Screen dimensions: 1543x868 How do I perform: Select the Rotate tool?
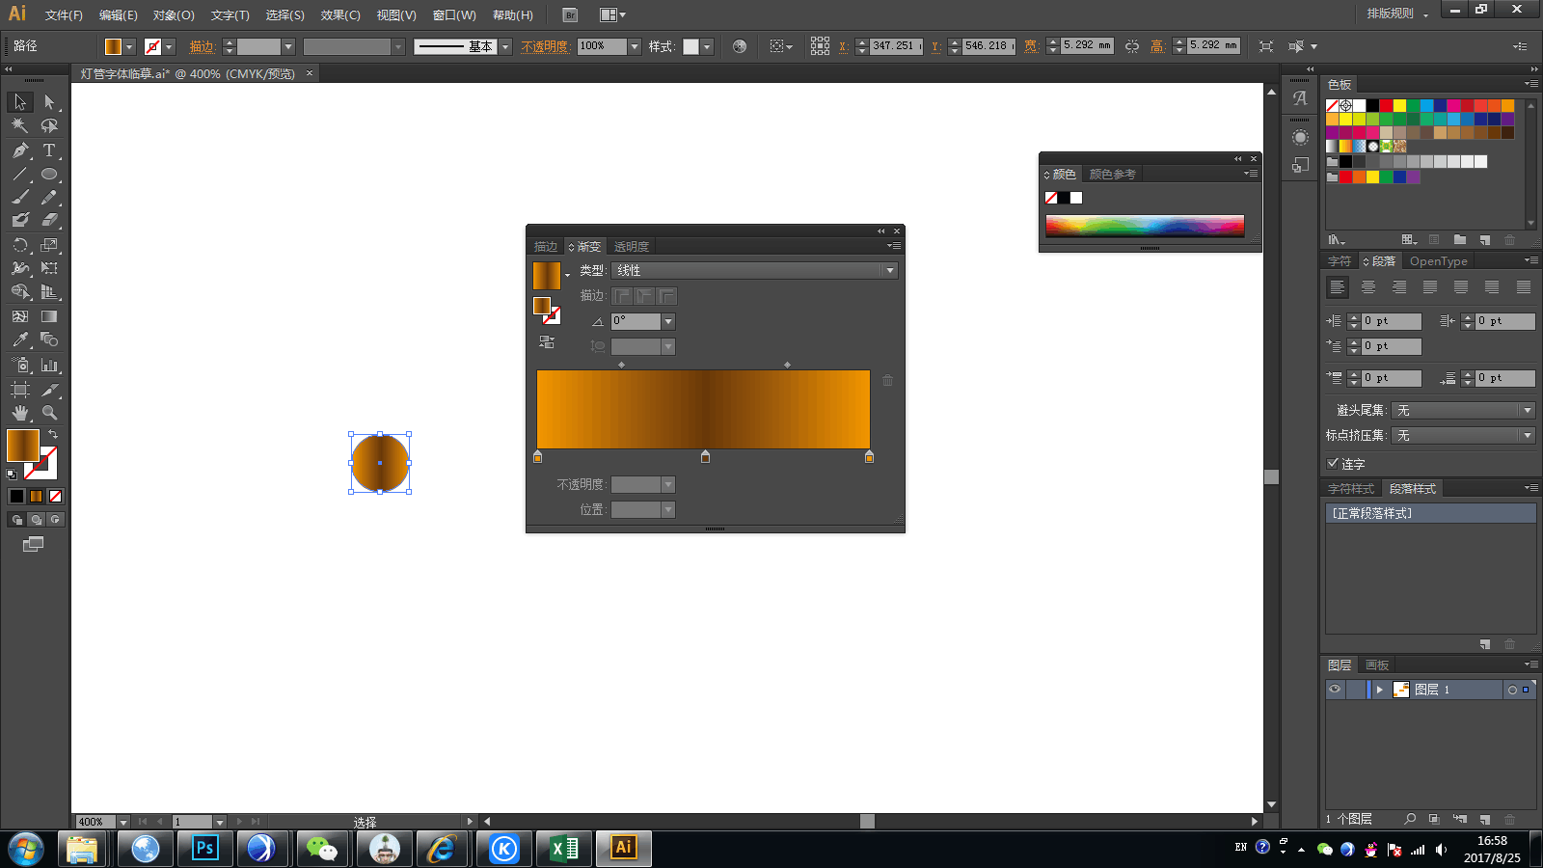coord(19,245)
